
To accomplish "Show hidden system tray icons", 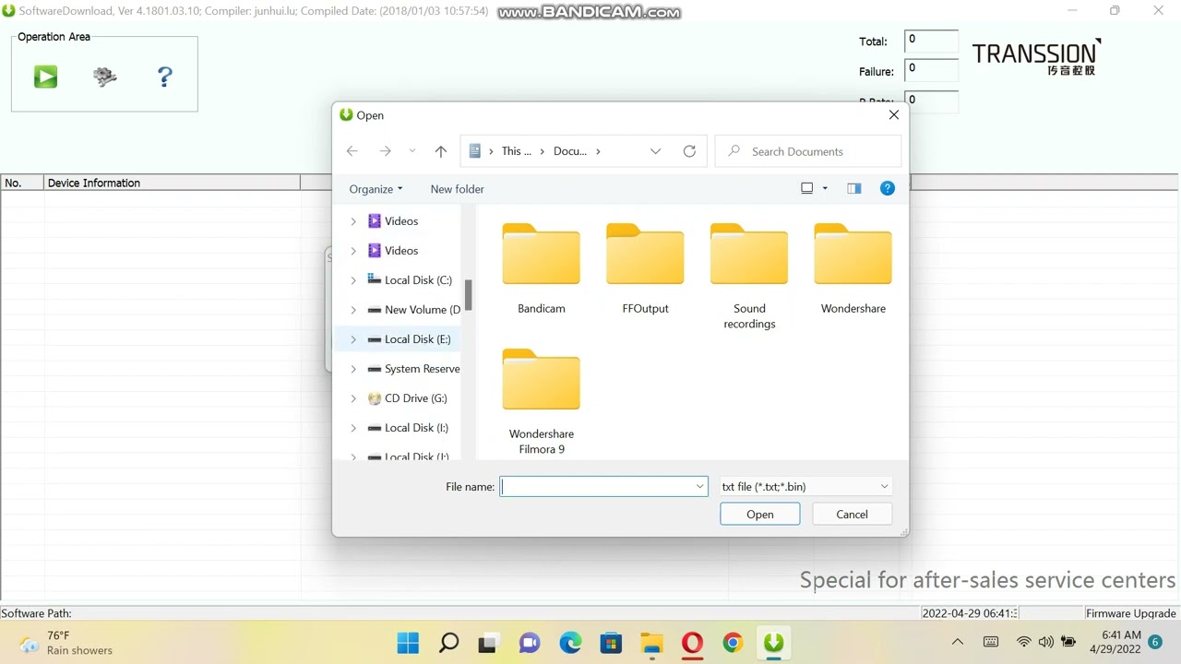I will click(x=958, y=642).
